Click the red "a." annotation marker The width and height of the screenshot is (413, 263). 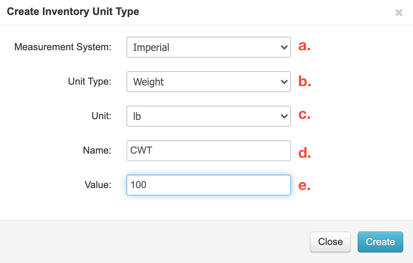(305, 46)
